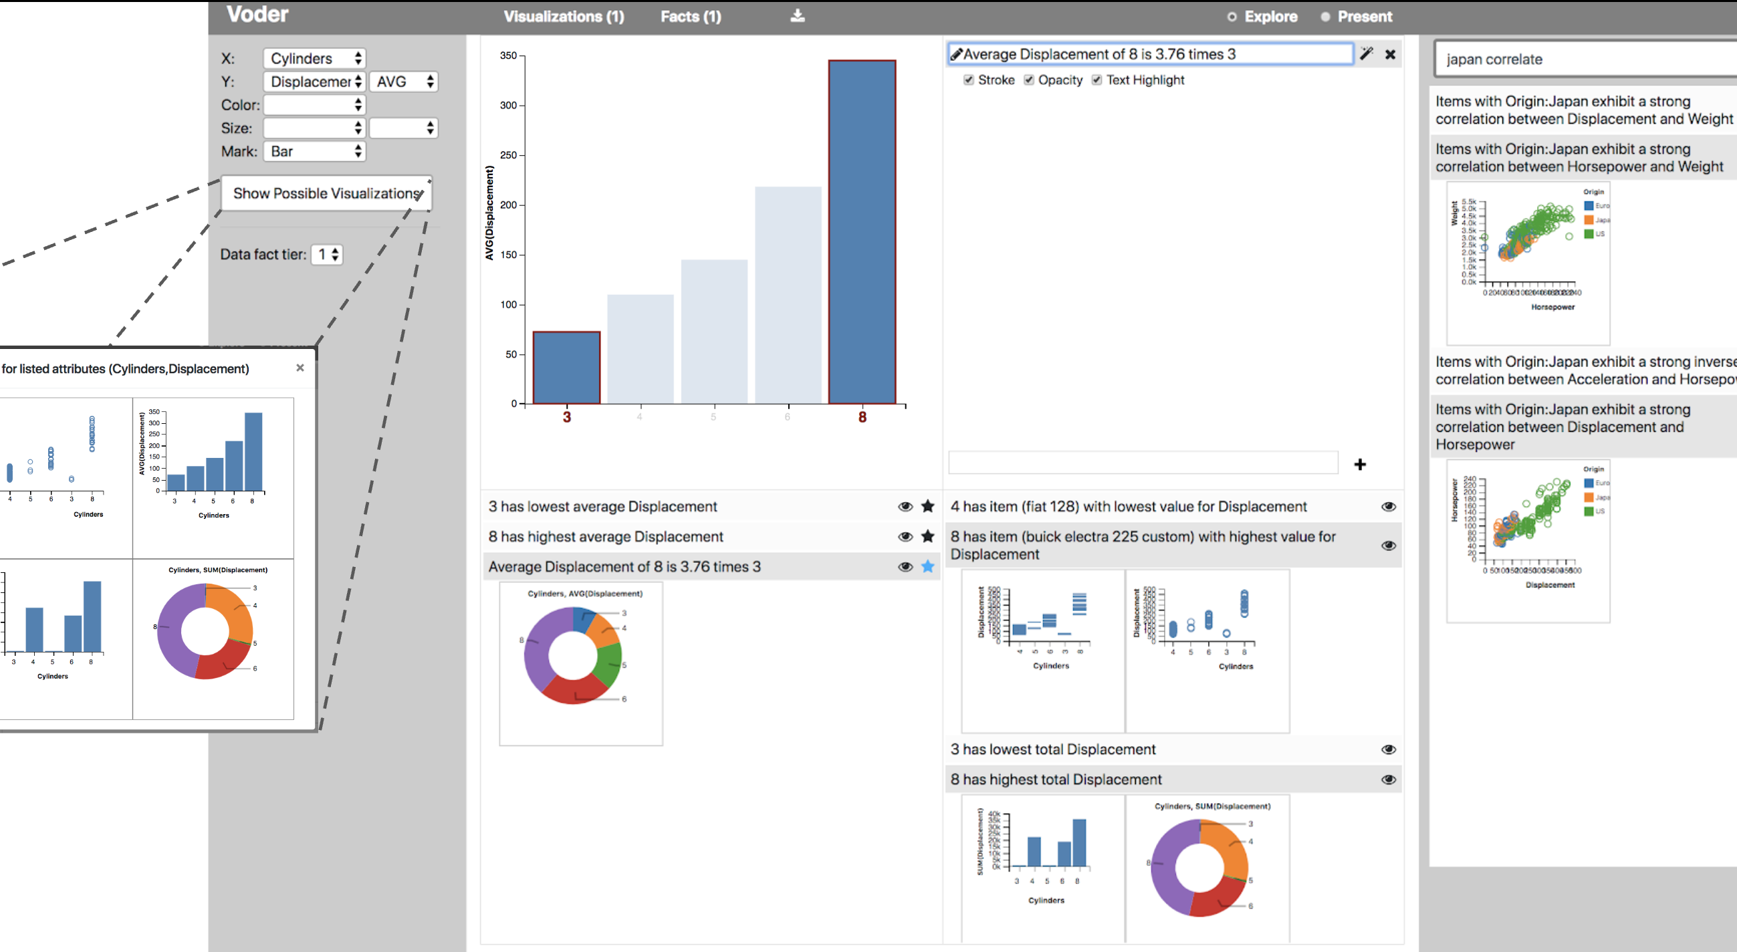Click the Show Possible Visualizations button
The width and height of the screenshot is (1737, 952).
coord(326,193)
